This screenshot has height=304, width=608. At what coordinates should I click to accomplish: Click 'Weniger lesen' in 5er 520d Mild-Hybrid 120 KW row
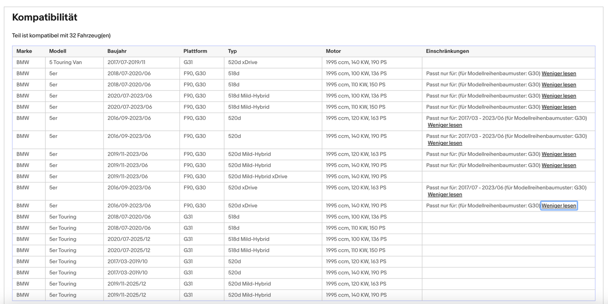(x=559, y=154)
